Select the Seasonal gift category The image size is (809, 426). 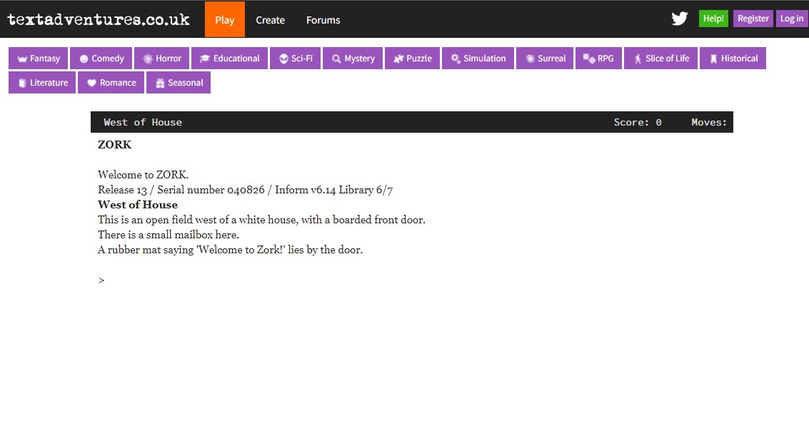coord(179,83)
